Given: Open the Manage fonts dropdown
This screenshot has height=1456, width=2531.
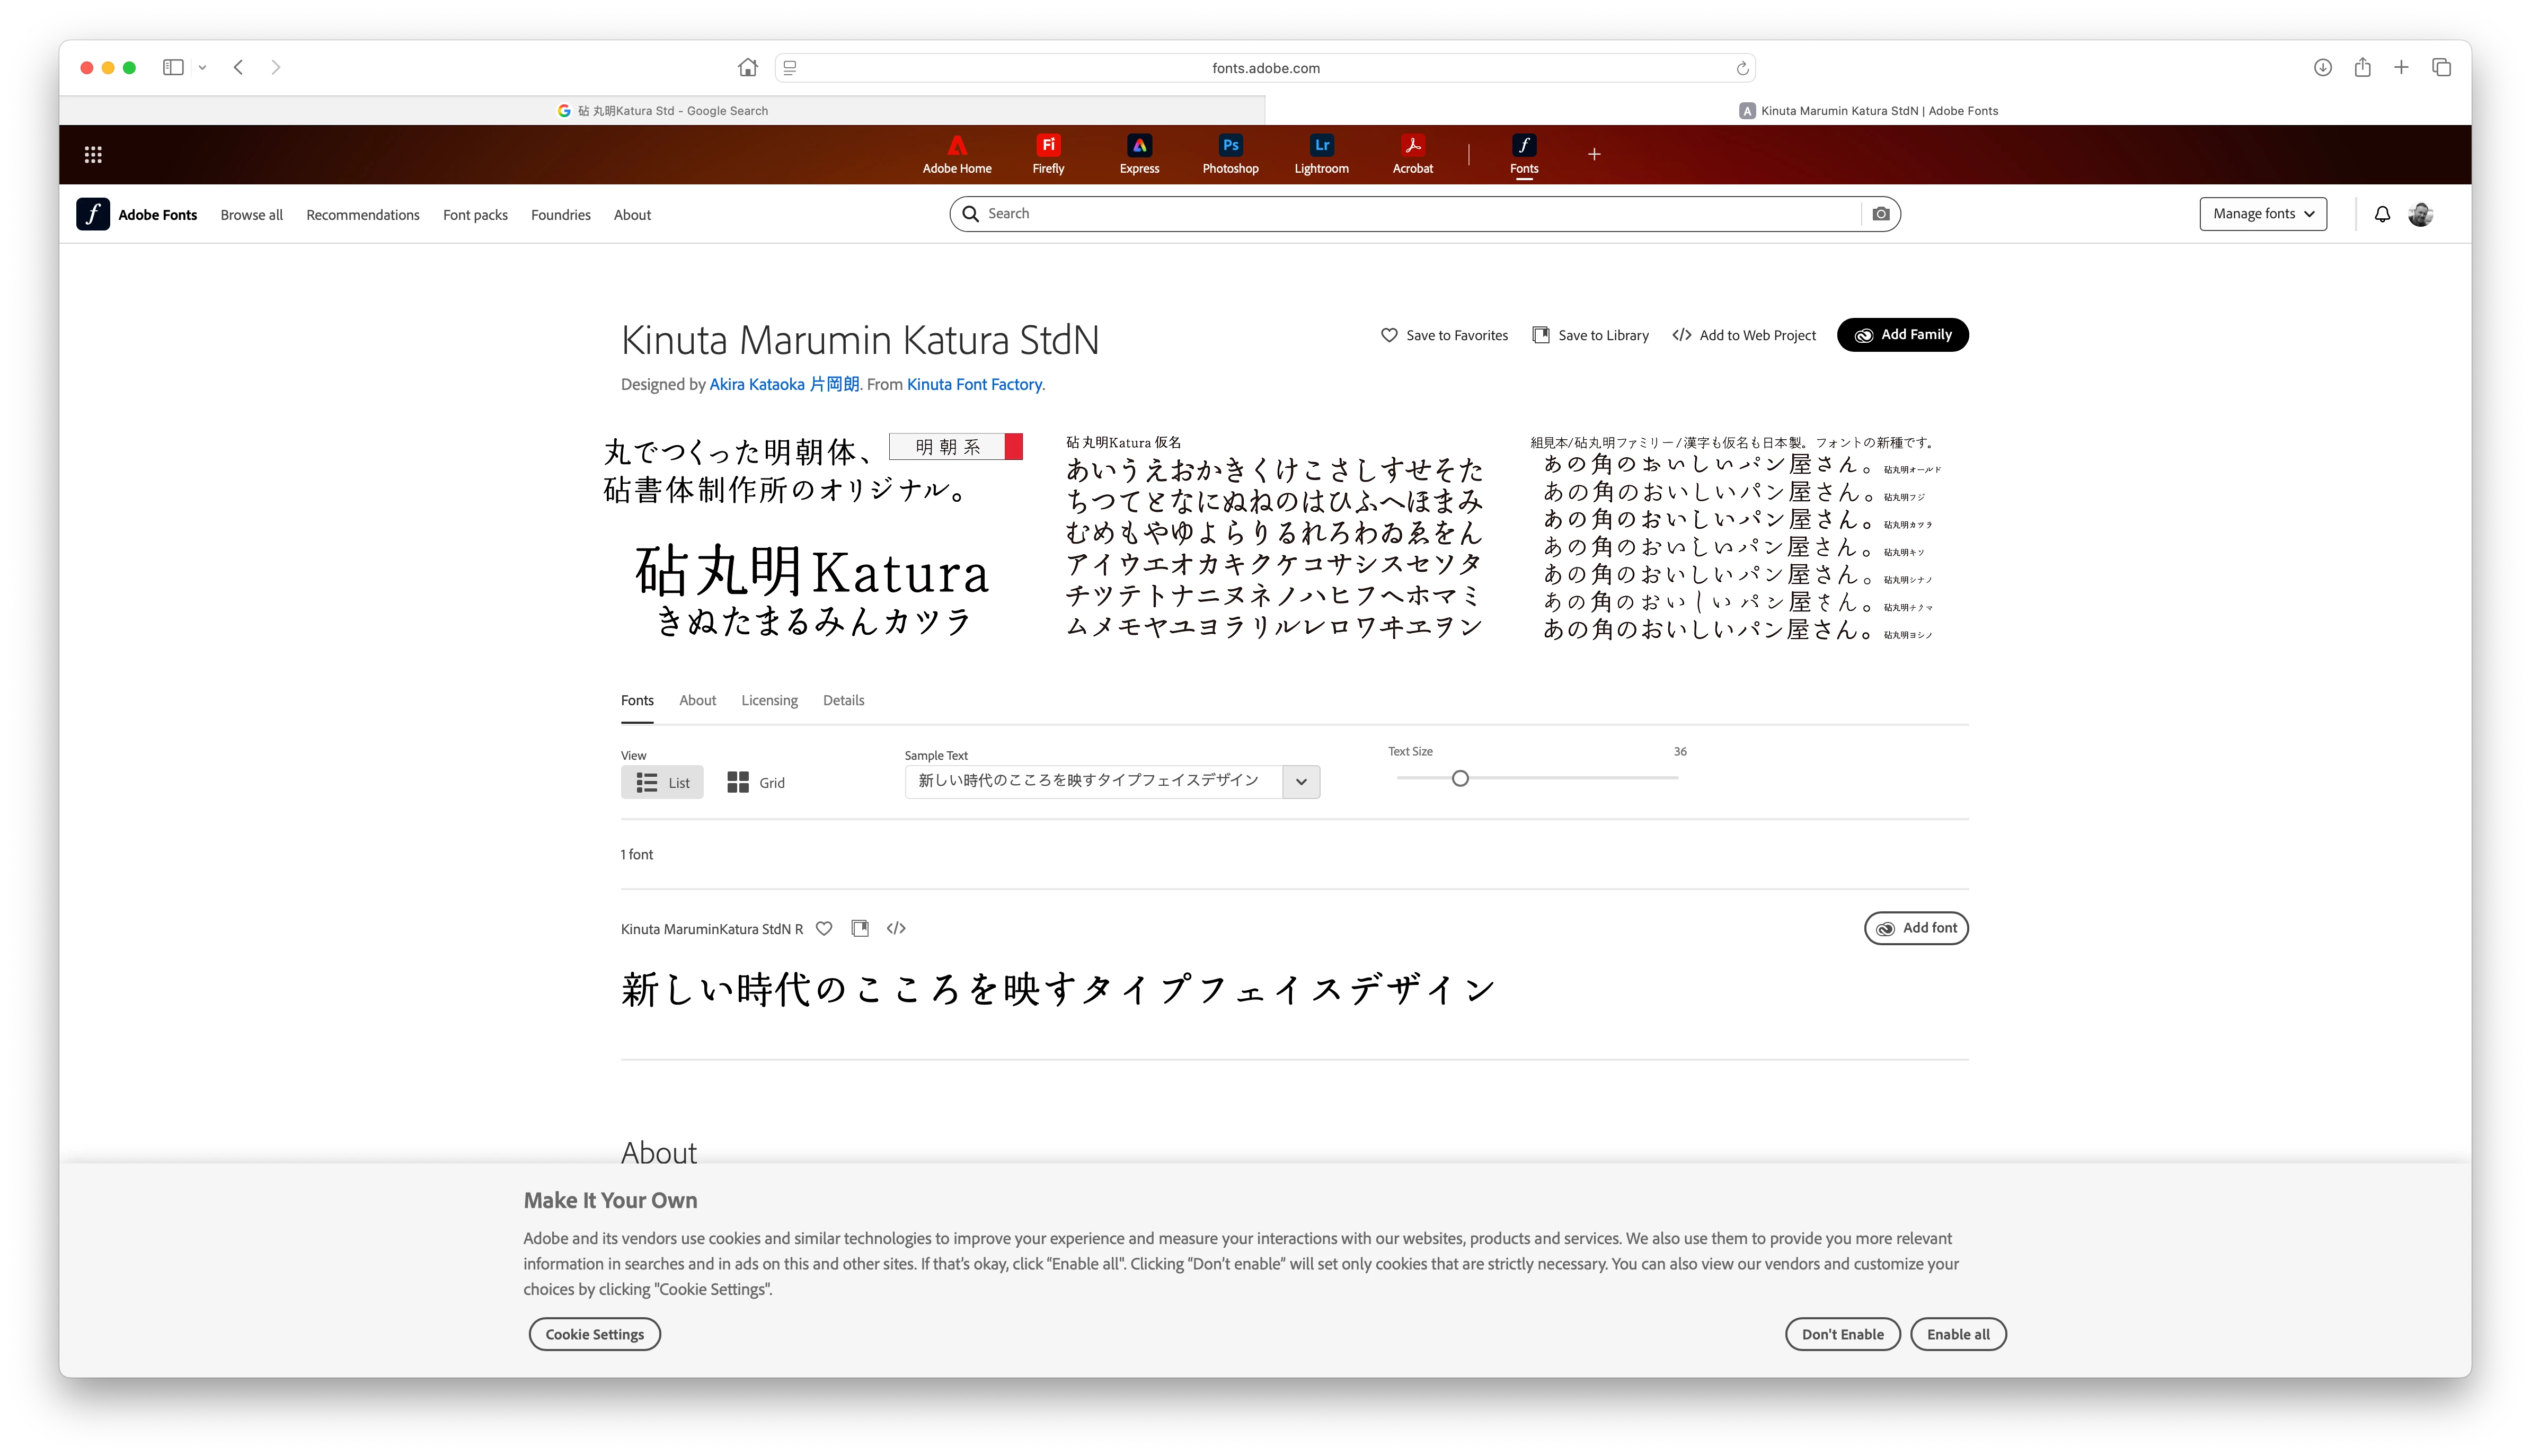Looking at the screenshot, I should click(2262, 214).
